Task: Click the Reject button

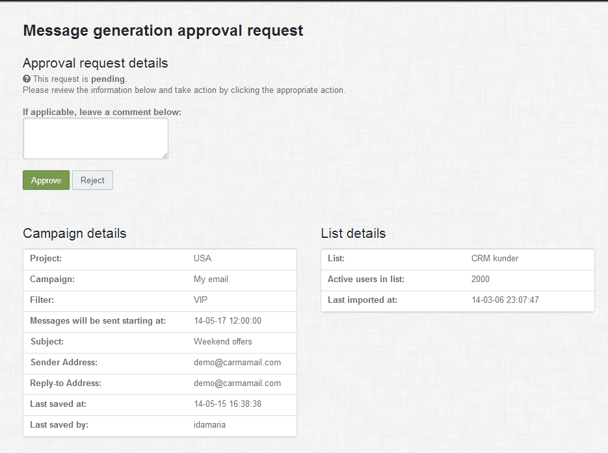Action: pos(92,180)
